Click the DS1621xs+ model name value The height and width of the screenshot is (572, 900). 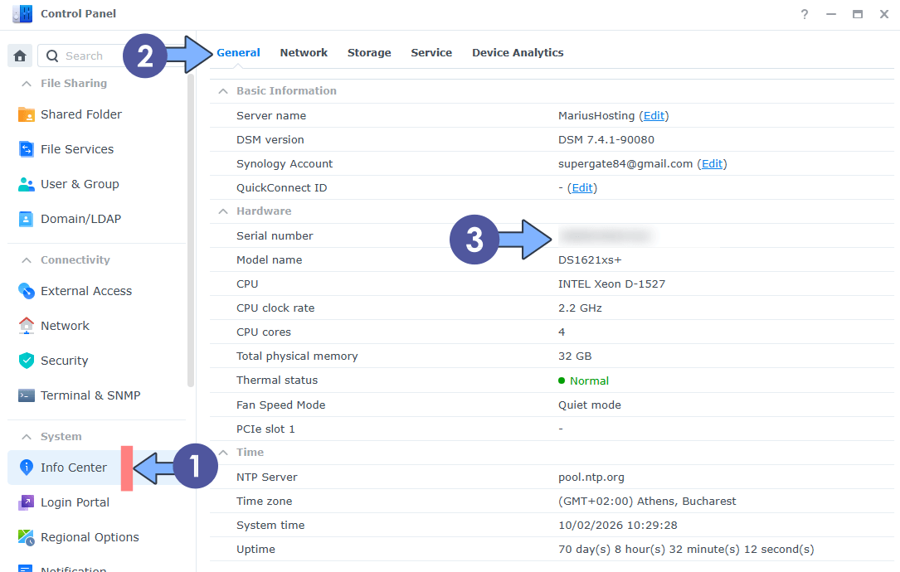590,260
